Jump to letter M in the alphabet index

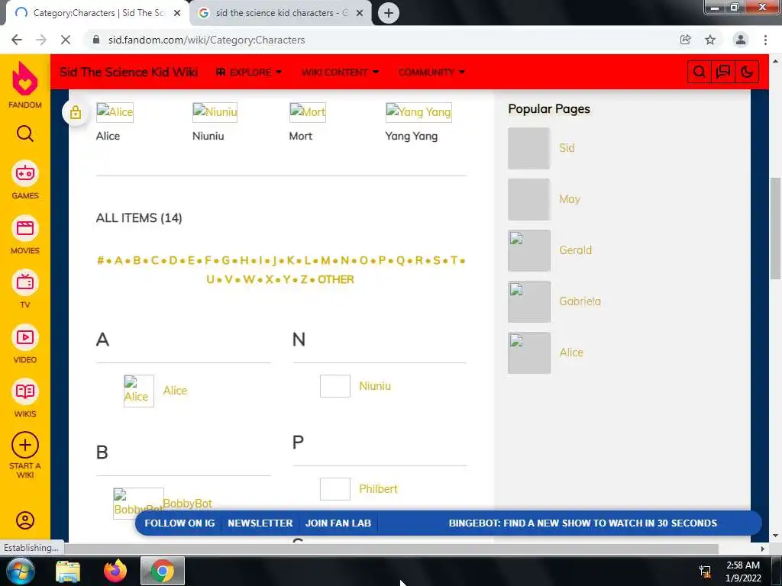click(325, 261)
